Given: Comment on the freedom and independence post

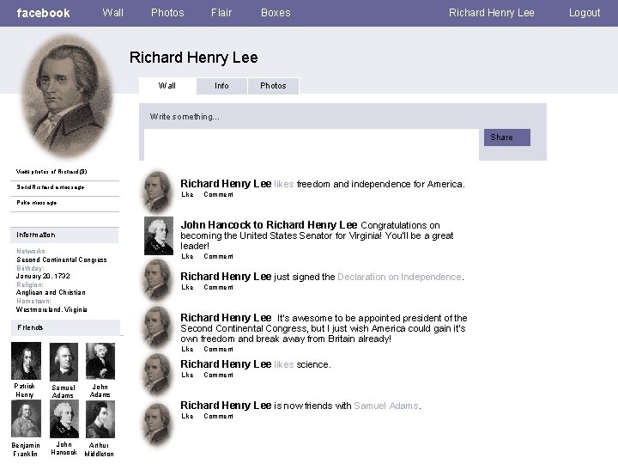Looking at the screenshot, I should (x=218, y=194).
